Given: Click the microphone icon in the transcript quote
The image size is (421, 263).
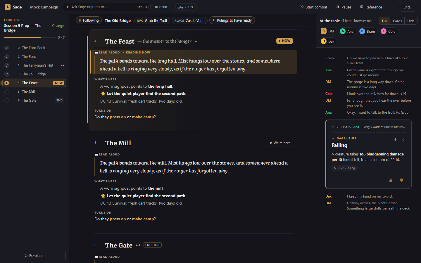Looking at the screenshot, I should [333, 127].
